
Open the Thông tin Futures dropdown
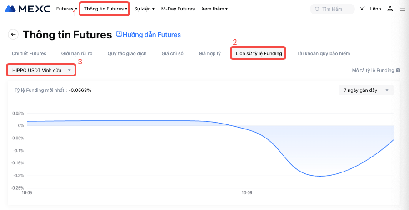[x=105, y=9]
